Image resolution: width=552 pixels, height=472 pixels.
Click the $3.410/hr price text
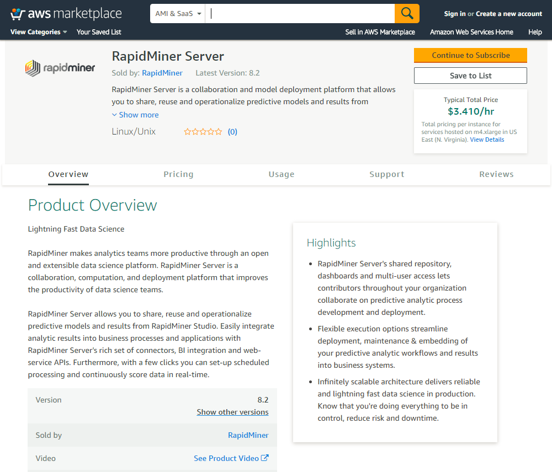(x=471, y=111)
